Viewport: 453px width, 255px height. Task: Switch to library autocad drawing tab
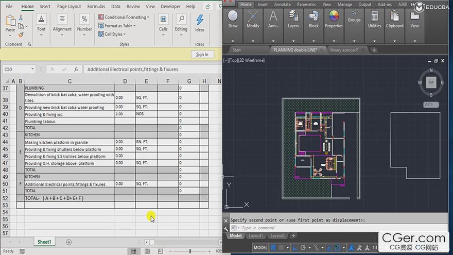(344, 50)
